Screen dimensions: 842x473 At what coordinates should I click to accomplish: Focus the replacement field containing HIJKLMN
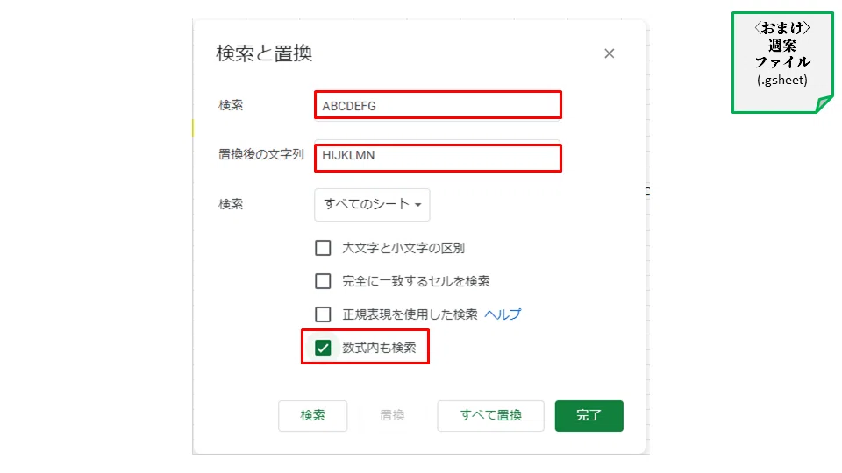(438, 157)
